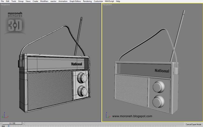Step time slider forward with right arrow
The image size is (203, 127).
coord(23,123)
